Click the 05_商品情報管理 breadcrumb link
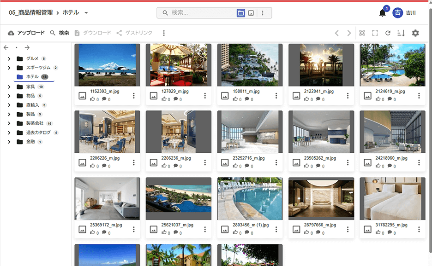432x266 pixels. (x=30, y=13)
